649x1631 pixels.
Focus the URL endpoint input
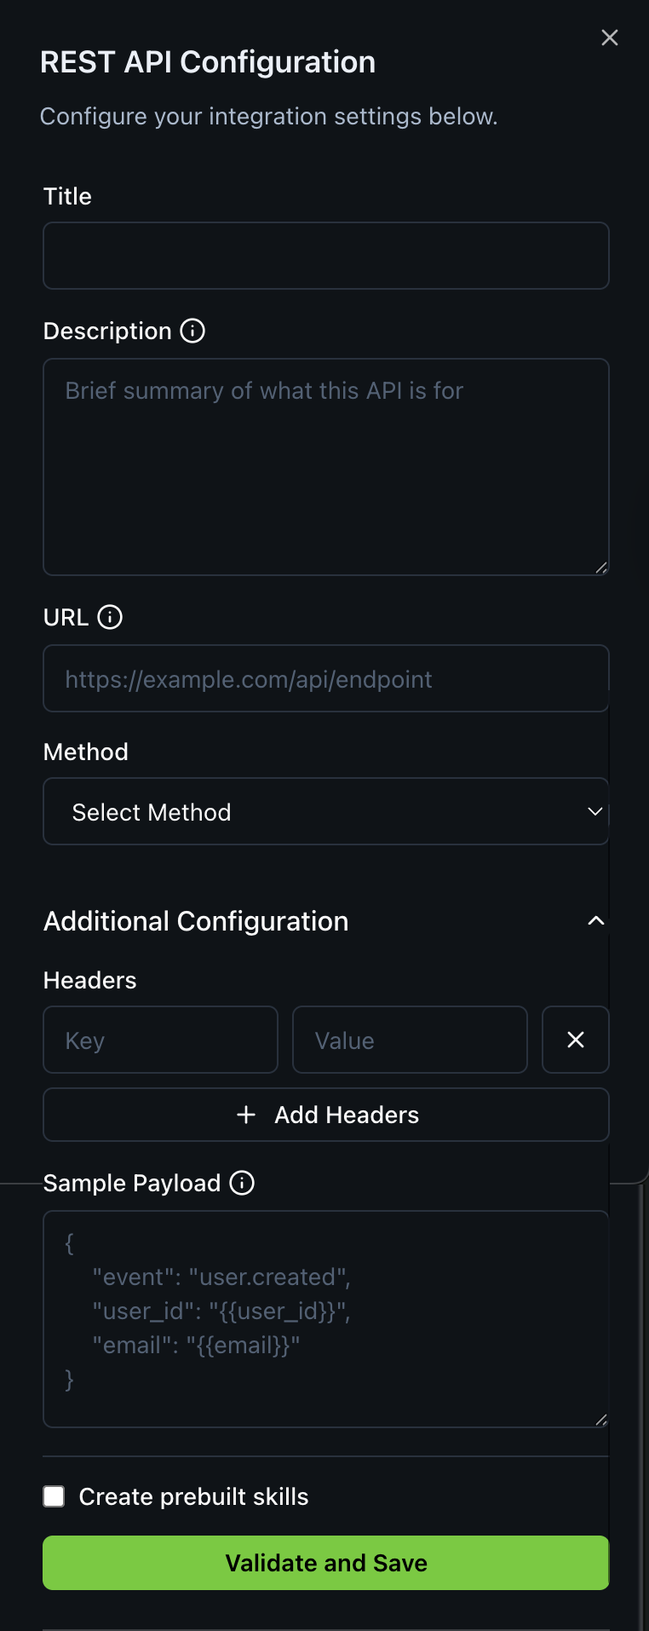click(x=326, y=678)
